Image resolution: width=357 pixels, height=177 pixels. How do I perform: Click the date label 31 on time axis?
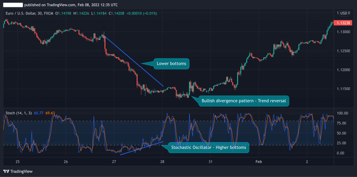tap(211, 162)
